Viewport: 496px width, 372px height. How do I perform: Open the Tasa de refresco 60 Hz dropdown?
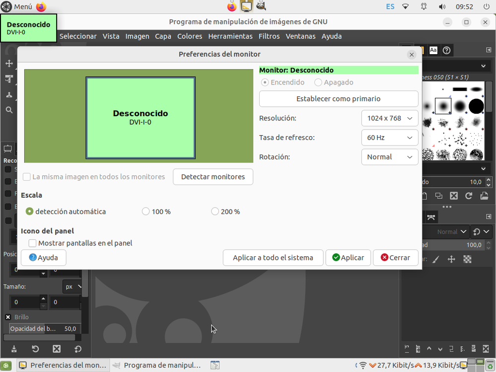coord(390,138)
